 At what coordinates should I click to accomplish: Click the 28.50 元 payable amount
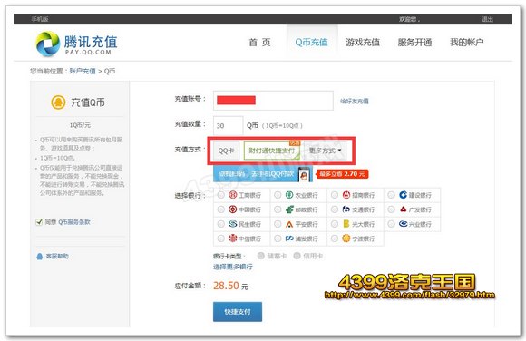[x=230, y=286]
